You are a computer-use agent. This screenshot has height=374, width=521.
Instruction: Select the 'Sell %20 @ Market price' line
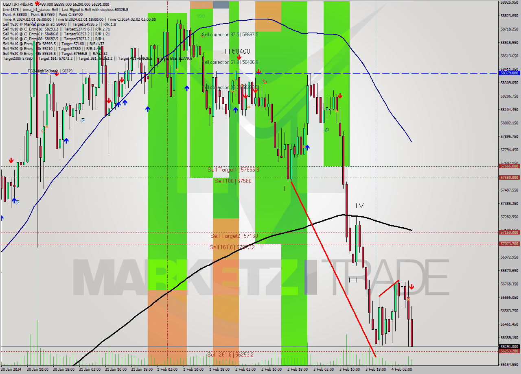coord(59,24)
